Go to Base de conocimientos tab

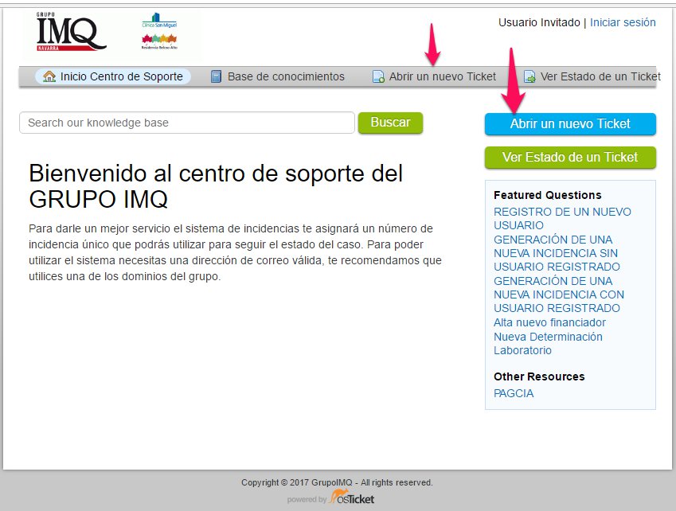(286, 76)
